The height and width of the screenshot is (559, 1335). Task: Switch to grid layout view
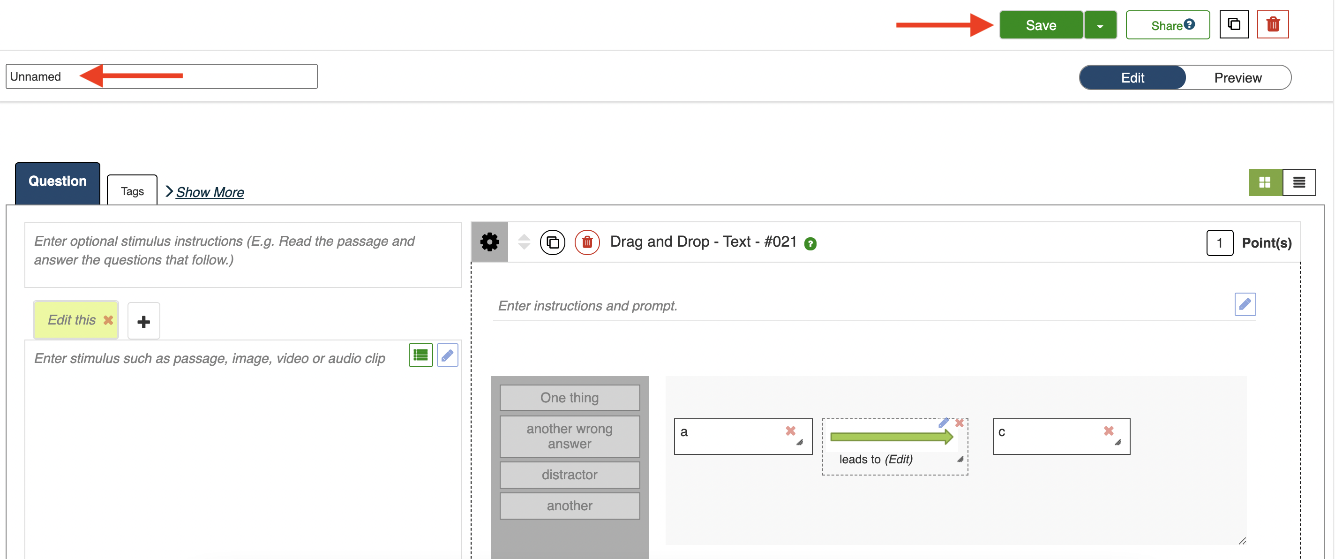[1265, 182]
